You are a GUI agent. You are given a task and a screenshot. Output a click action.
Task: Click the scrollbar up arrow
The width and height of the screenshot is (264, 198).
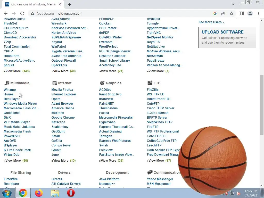click(x=262, y=21)
